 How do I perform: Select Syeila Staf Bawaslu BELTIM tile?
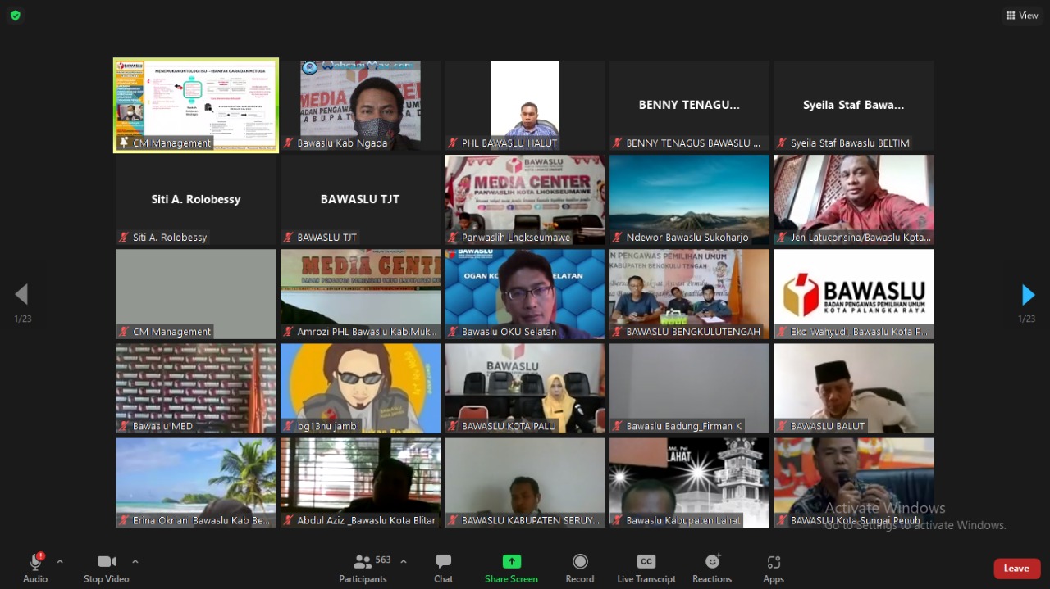854,105
